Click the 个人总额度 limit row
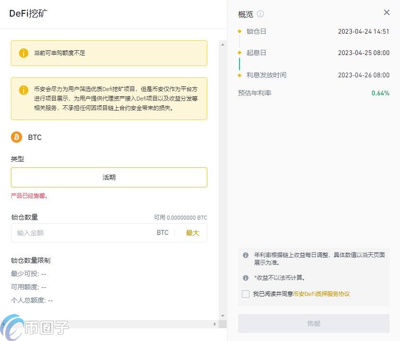400x341 pixels. [x=32, y=300]
